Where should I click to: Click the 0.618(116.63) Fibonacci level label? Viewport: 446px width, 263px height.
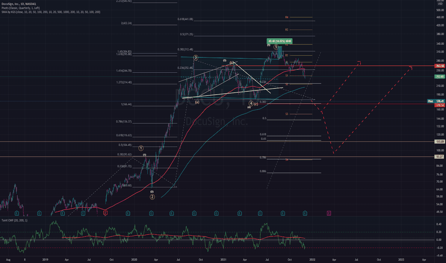(x=124, y=135)
